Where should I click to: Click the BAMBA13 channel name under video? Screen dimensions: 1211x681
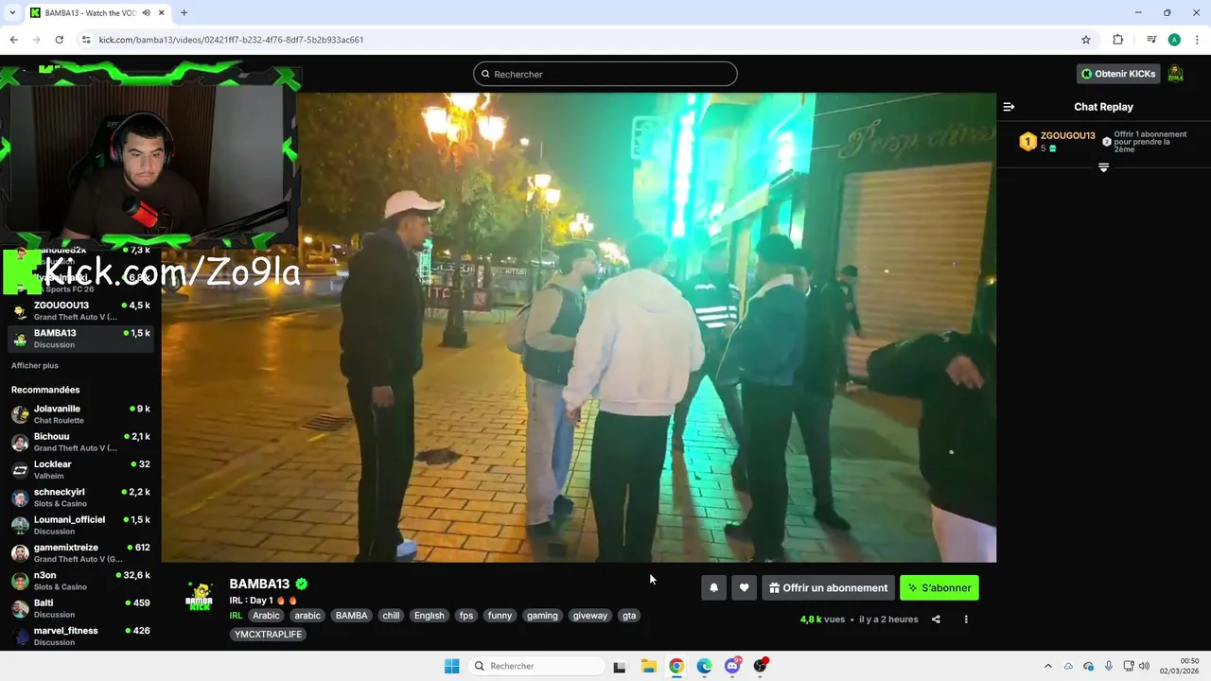point(259,584)
